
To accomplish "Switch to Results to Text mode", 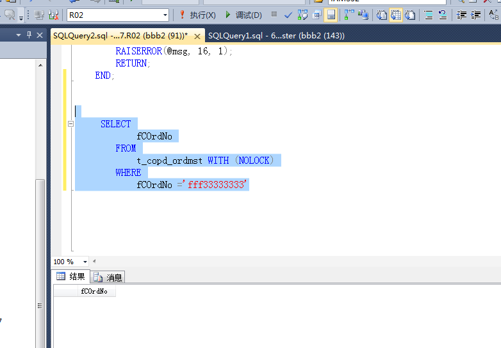I will [381, 15].
